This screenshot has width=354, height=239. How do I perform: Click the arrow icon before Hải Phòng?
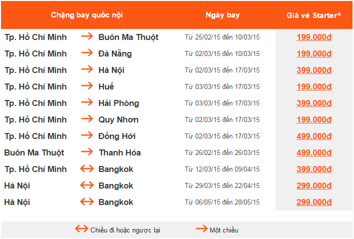[x=87, y=103]
